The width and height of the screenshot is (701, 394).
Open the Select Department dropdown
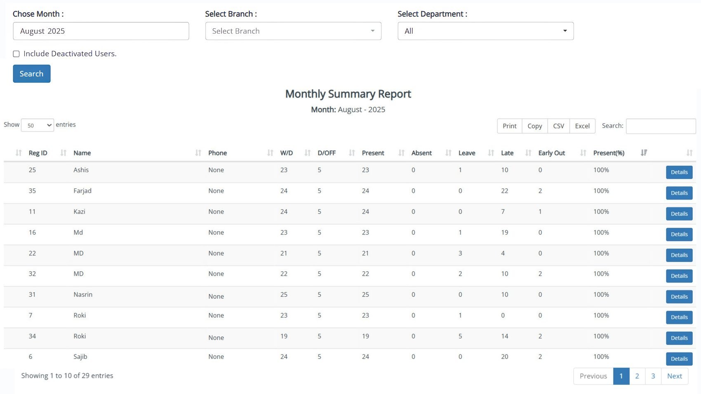[x=486, y=31]
